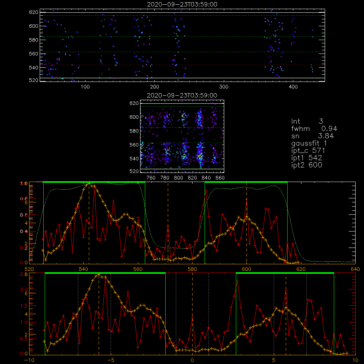
Task: Click x-axis label 800 on middle plot
Action: pos(178,178)
